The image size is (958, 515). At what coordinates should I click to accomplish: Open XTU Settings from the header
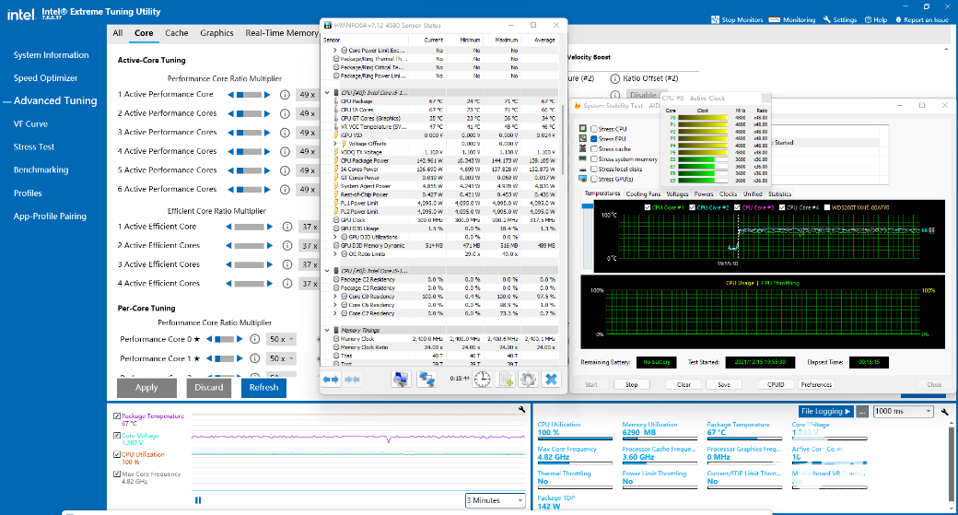[840, 19]
